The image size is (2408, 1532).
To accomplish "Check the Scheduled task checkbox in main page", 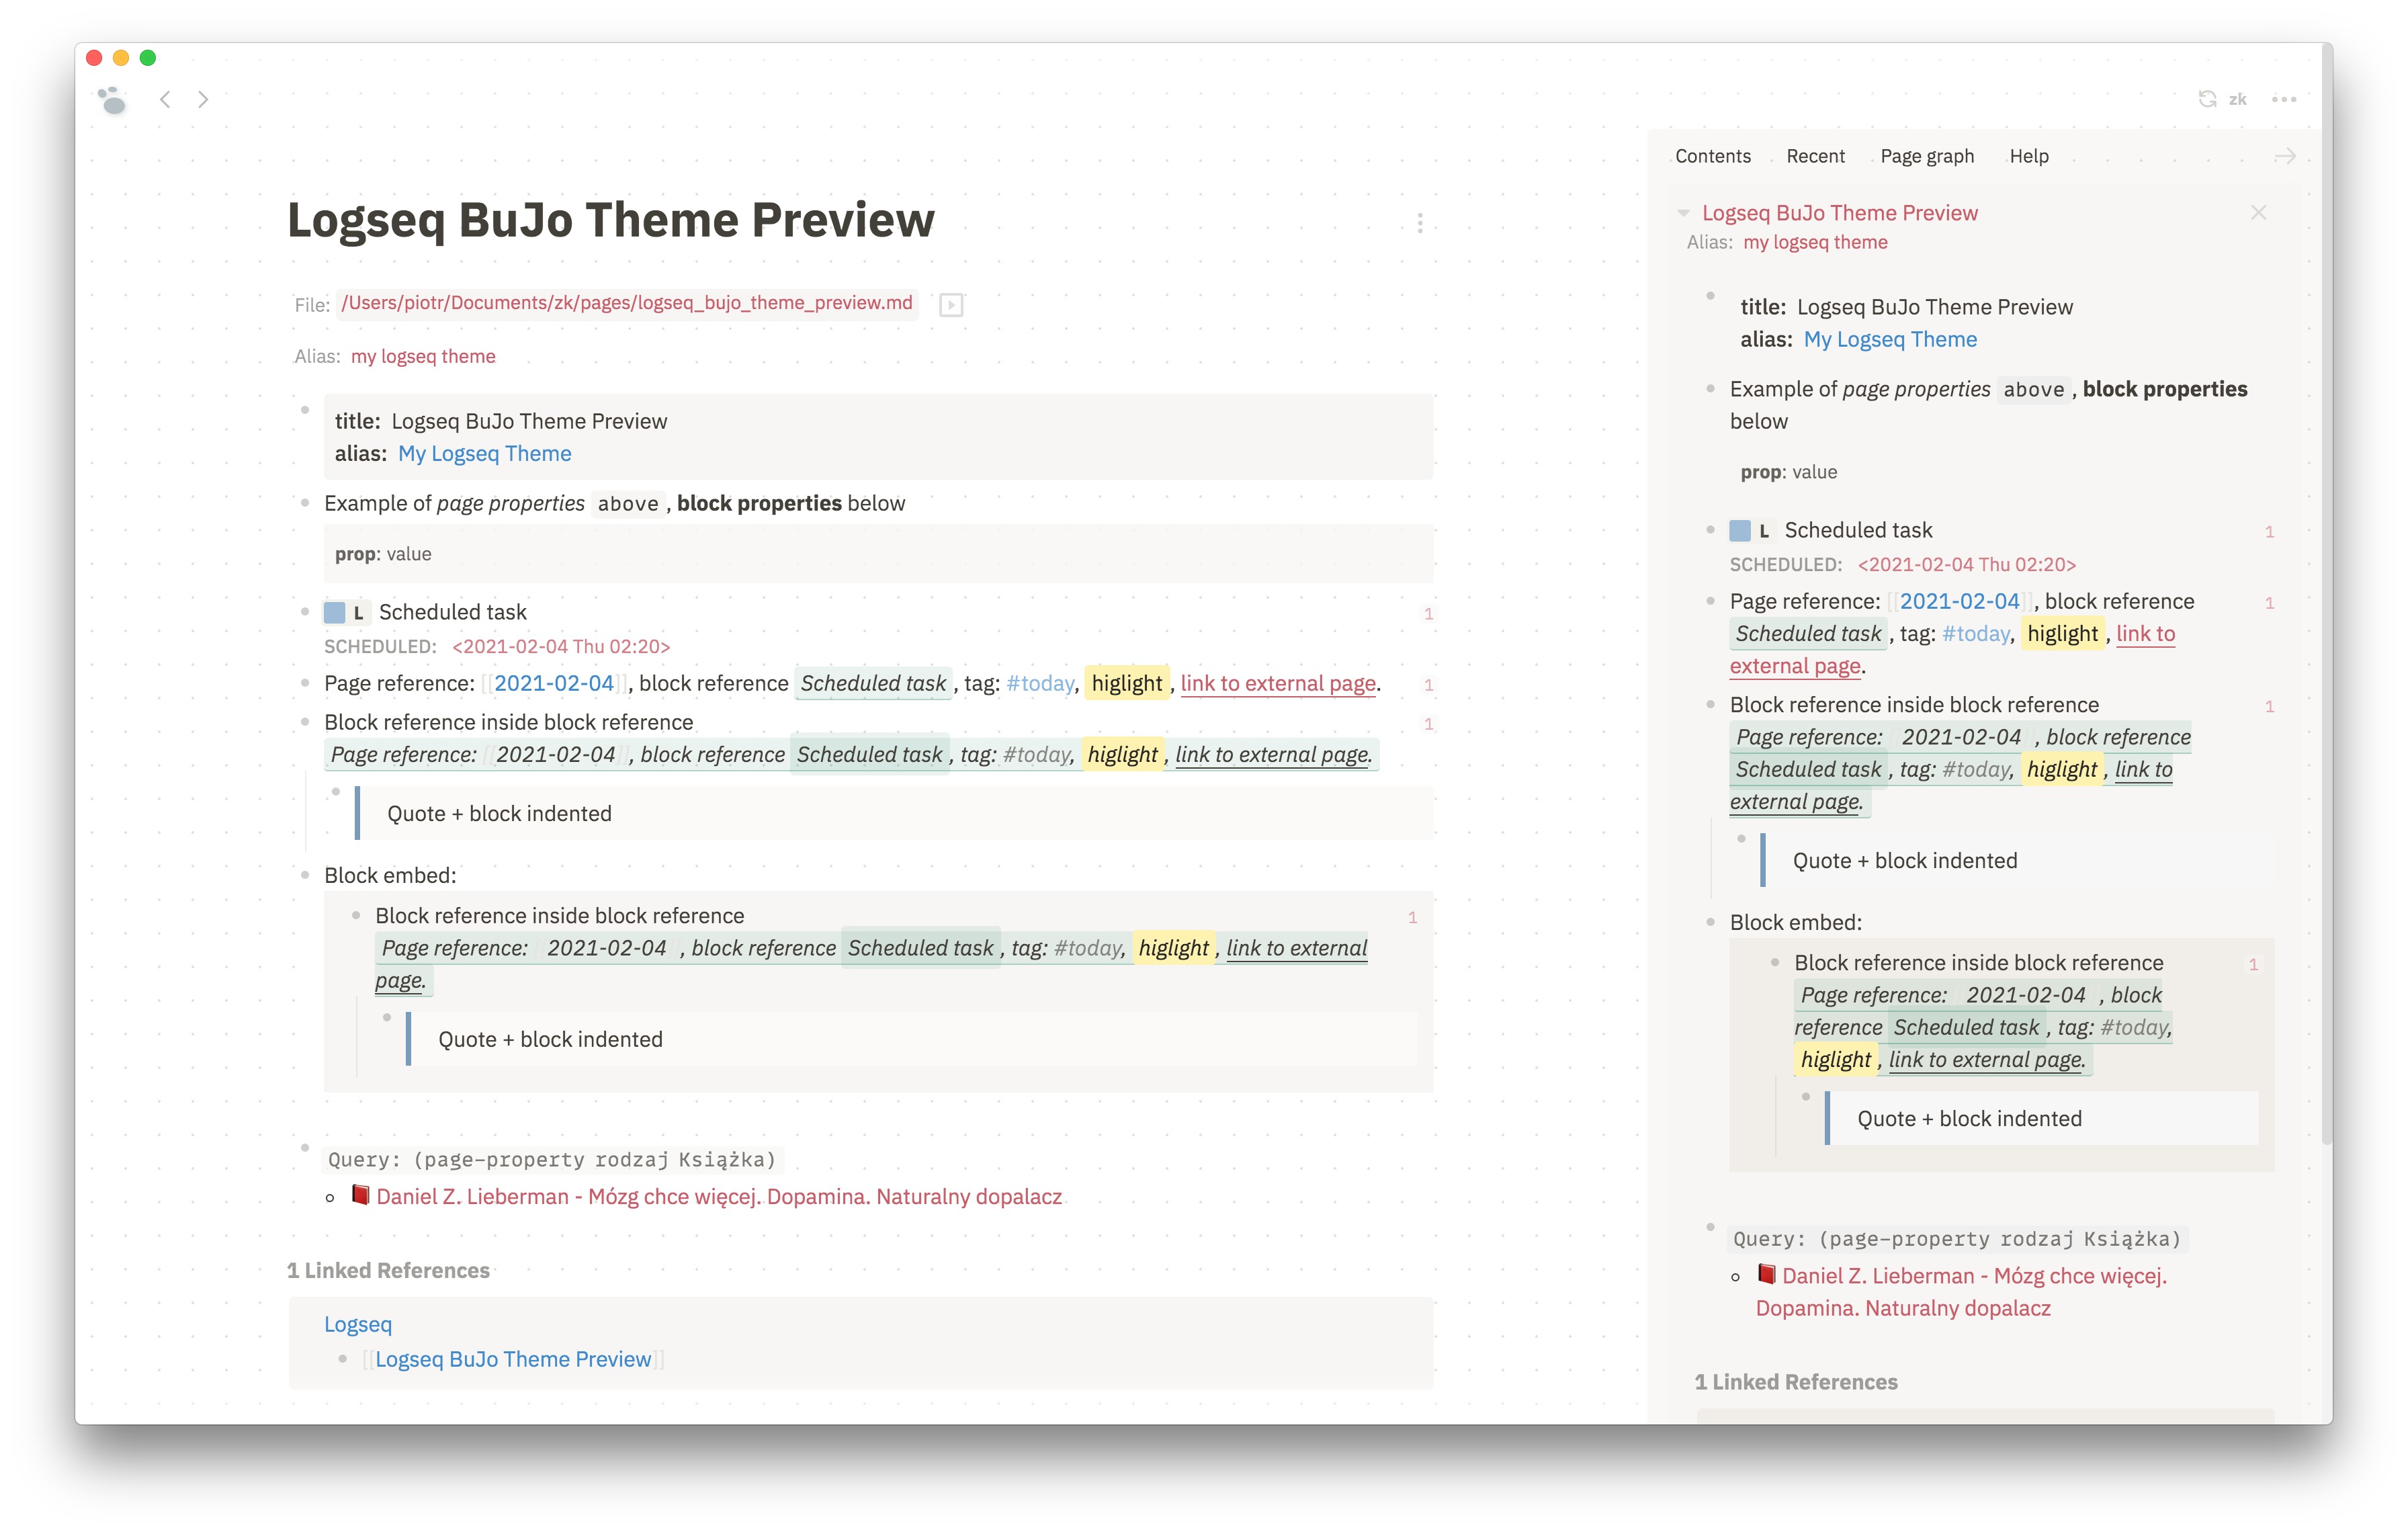I will pyautogui.click(x=335, y=612).
